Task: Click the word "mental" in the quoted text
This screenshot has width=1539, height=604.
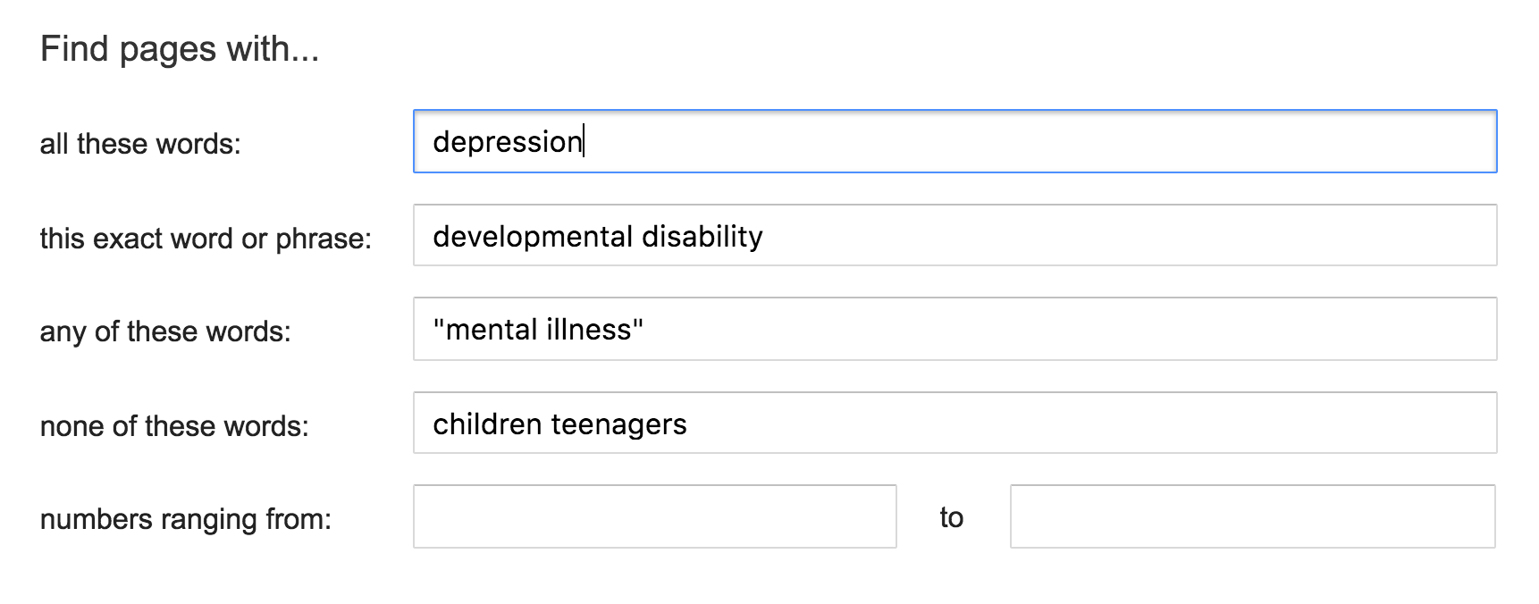Action: click(x=494, y=330)
